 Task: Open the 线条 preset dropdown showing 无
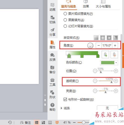(x=107, y=108)
